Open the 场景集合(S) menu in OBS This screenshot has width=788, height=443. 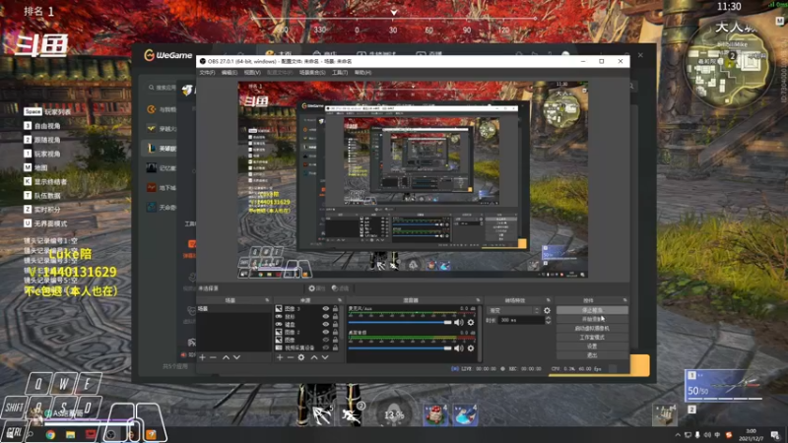click(x=312, y=73)
